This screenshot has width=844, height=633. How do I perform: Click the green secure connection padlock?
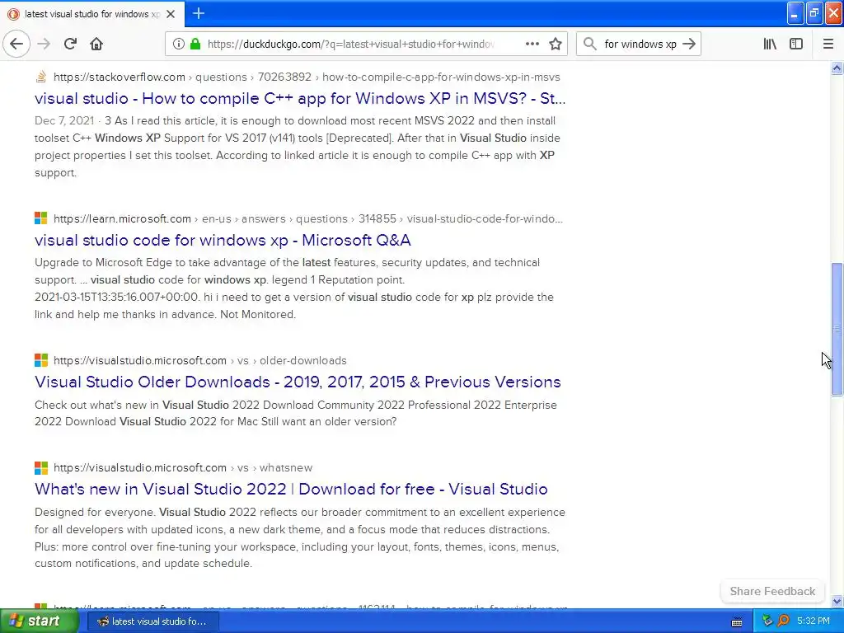click(x=195, y=44)
